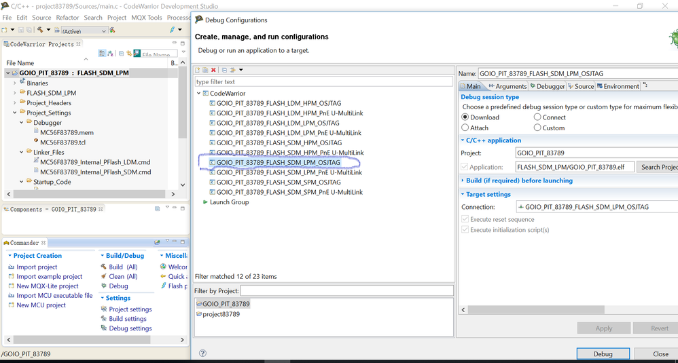This screenshot has width=678, height=363.
Task: Click the Debug button
Action: 603,354
